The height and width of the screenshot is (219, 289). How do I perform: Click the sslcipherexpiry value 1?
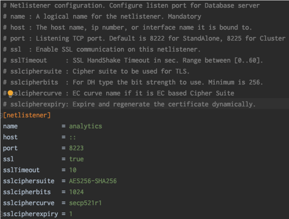tap(71, 214)
